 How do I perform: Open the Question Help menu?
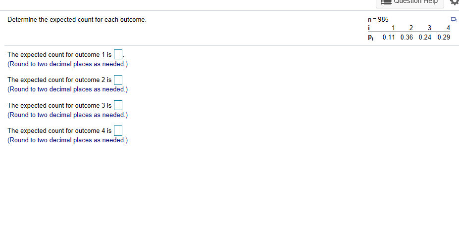(410, 2)
